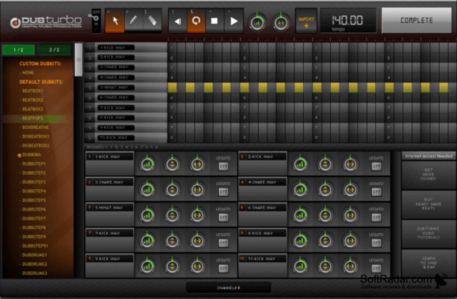The width and height of the screenshot is (457, 299).
Task: Stop playback with the square button
Action: click(215, 21)
